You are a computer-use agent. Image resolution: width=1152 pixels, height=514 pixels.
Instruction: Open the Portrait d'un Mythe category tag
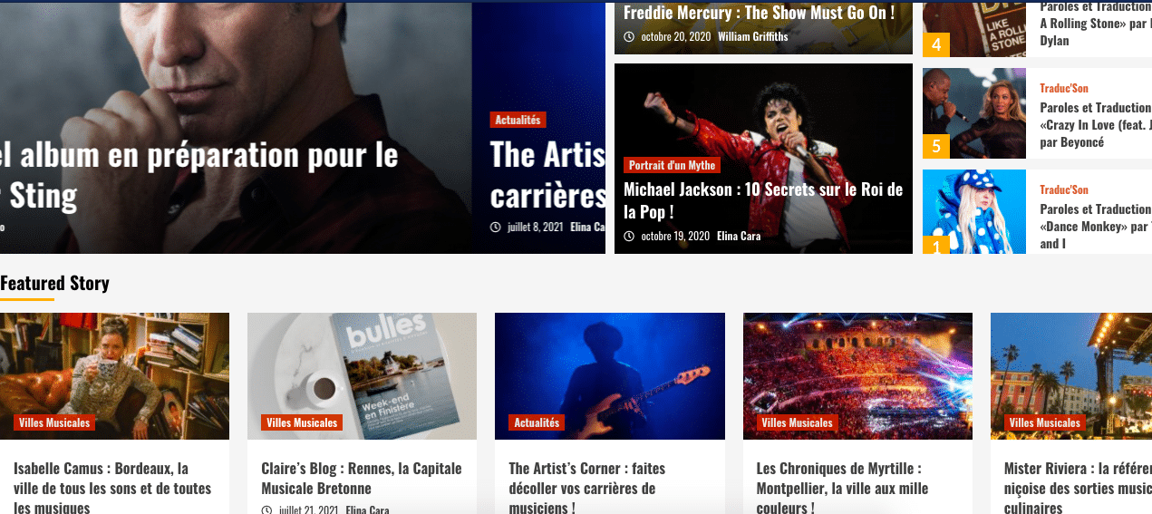pyautogui.click(x=672, y=165)
